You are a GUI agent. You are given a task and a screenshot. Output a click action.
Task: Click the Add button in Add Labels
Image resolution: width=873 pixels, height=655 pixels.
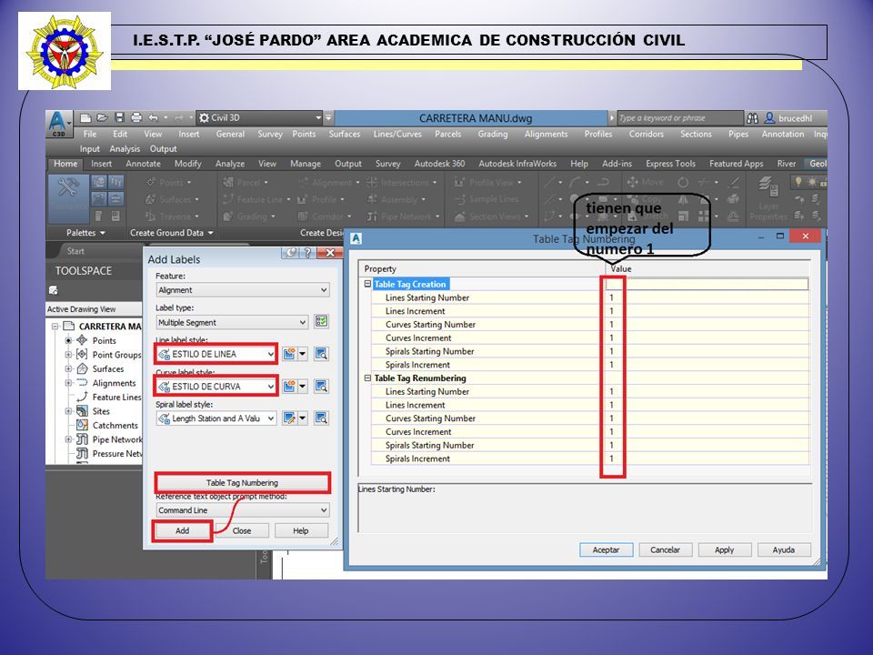point(182,530)
